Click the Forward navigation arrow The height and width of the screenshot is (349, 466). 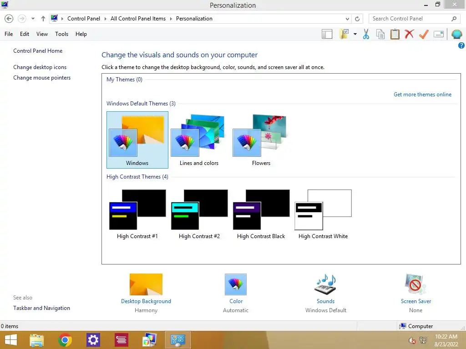(x=22, y=19)
